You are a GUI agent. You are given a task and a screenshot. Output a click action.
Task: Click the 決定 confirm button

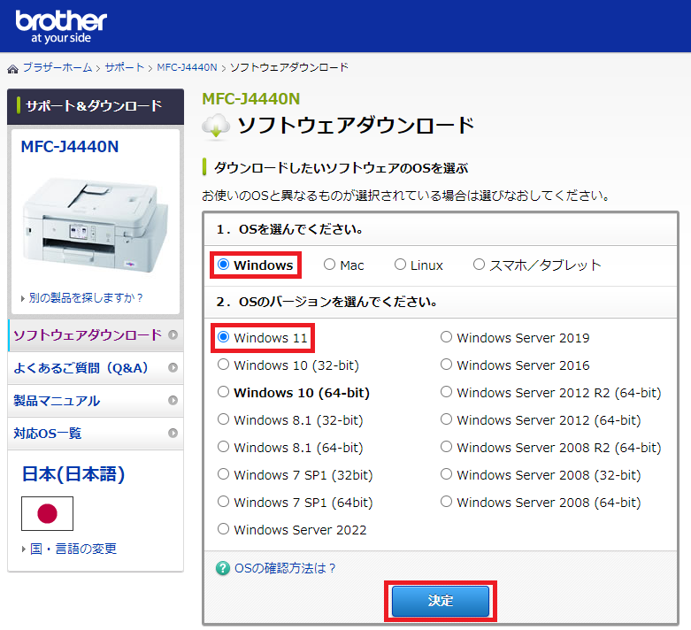(x=441, y=601)
